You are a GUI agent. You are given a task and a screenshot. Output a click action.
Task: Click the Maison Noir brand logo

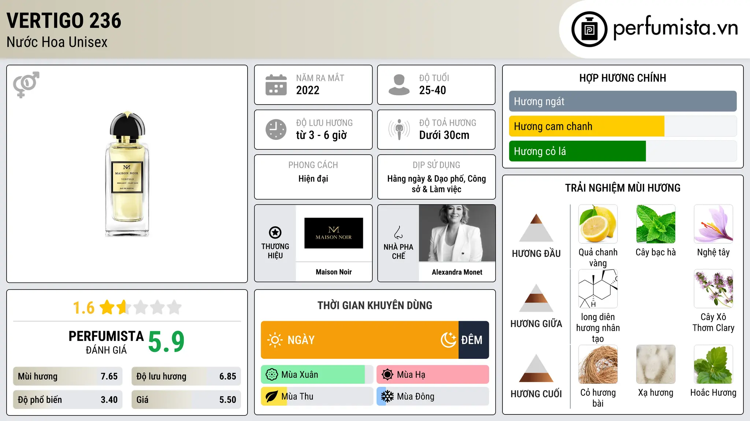point(334,233)
